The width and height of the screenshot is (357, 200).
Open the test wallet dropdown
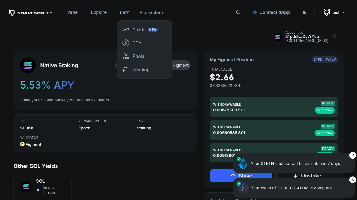coord(334,12)
